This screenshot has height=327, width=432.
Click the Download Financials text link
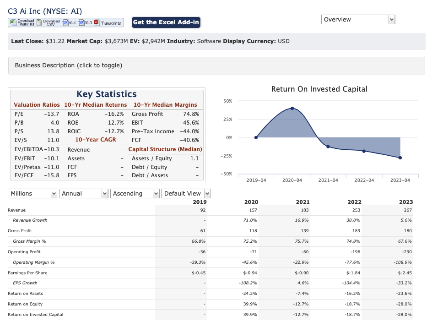click(x=26, y=22)
